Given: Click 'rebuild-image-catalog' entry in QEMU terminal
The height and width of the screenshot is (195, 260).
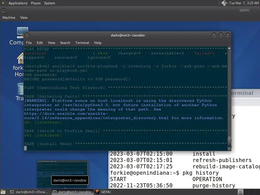Looking at the screenshot, I should [x=226, y=167].
